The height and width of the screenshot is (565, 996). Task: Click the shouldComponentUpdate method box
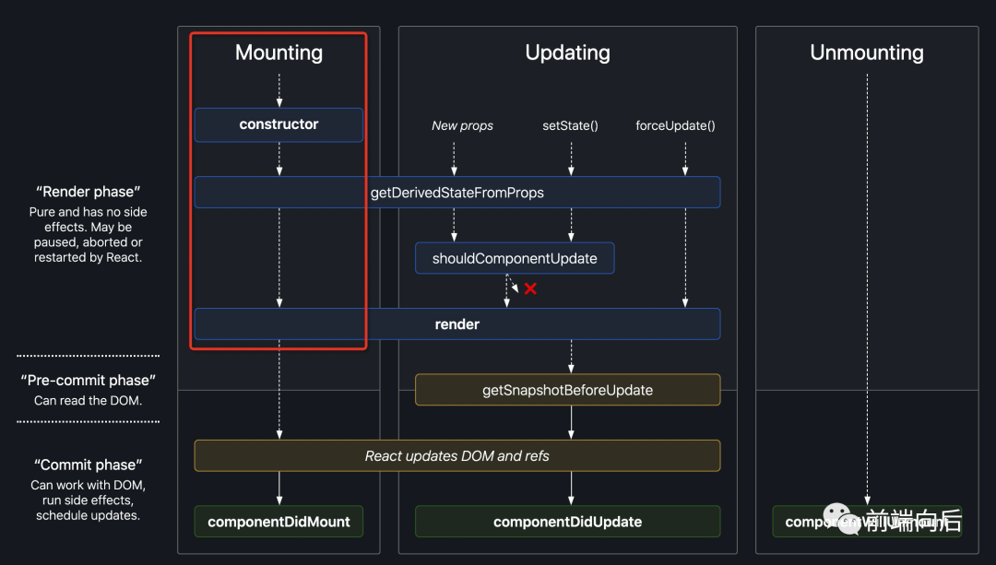point(515,258)
